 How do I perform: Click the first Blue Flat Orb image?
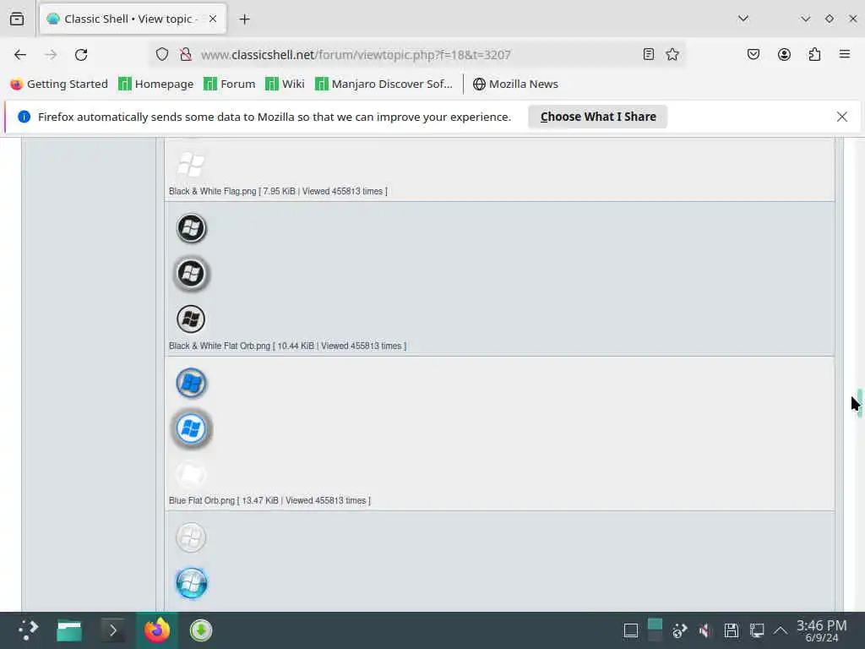click(x=191, y=383)
